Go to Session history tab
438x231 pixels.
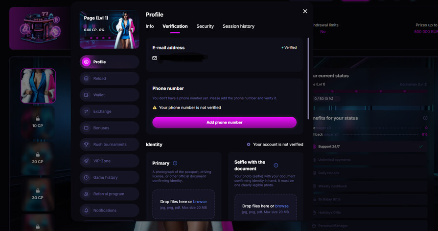click(x=238, y=26)
